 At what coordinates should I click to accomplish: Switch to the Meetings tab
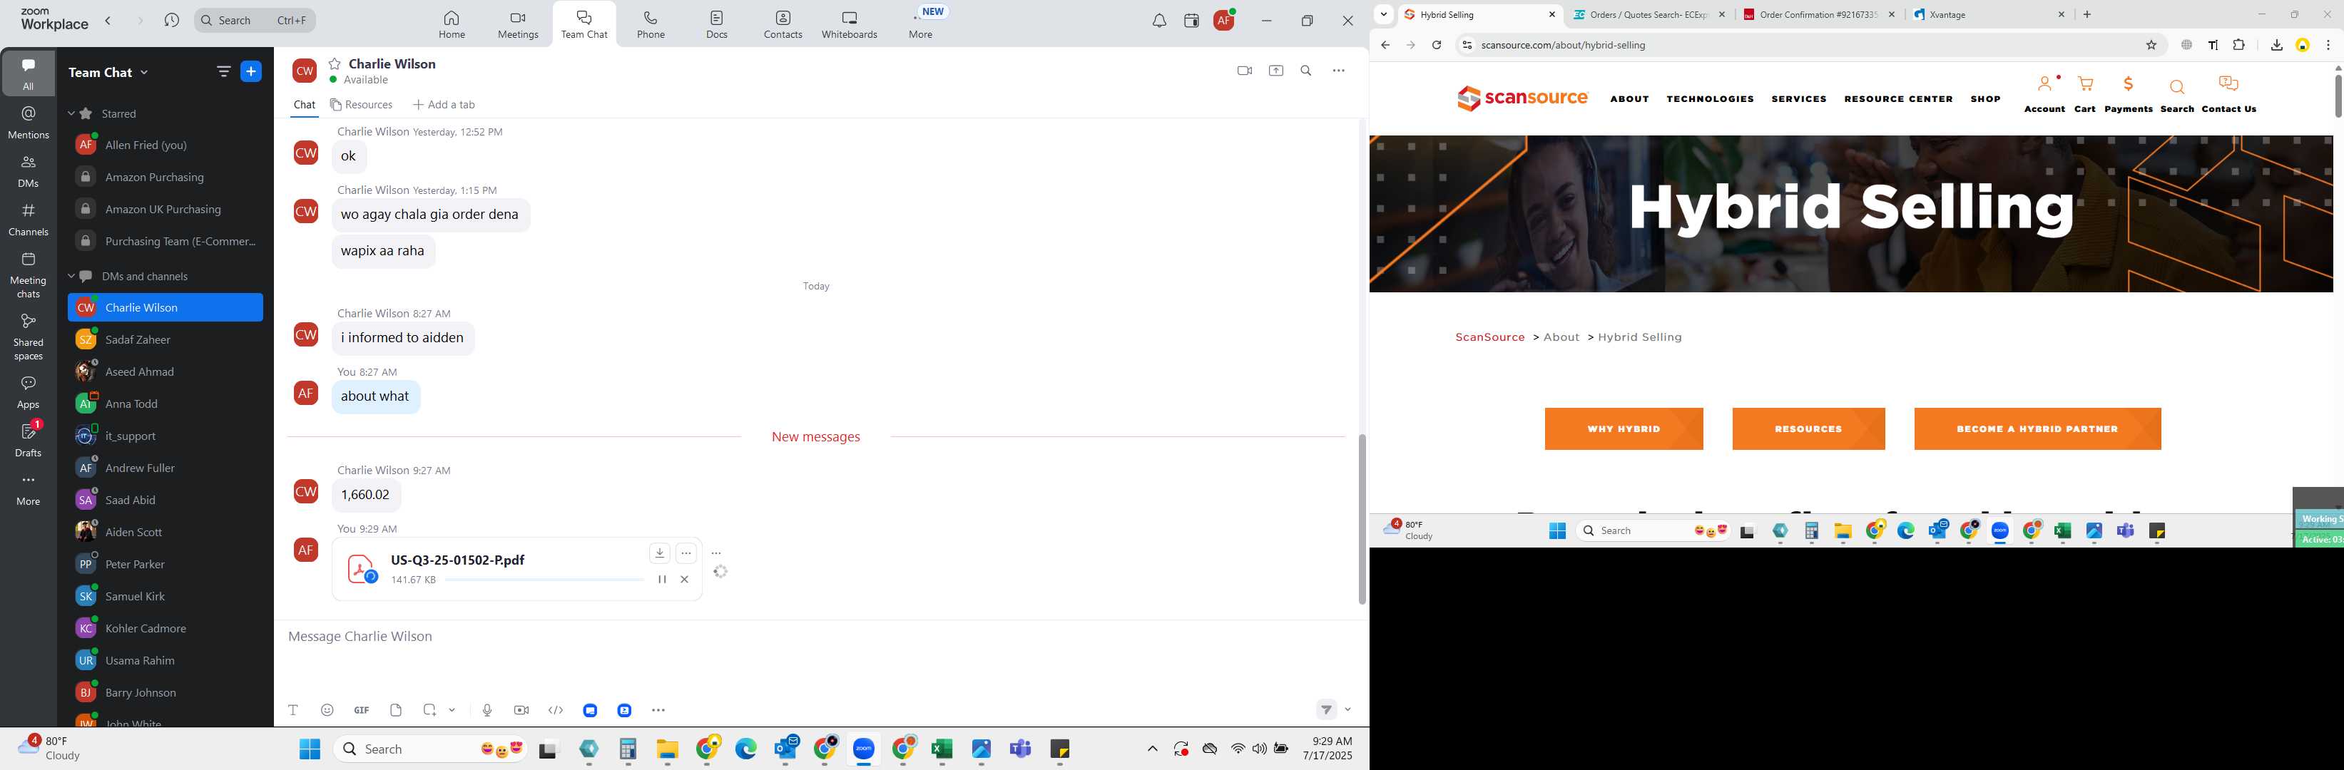pyautogui.click(x=518, y=24)
